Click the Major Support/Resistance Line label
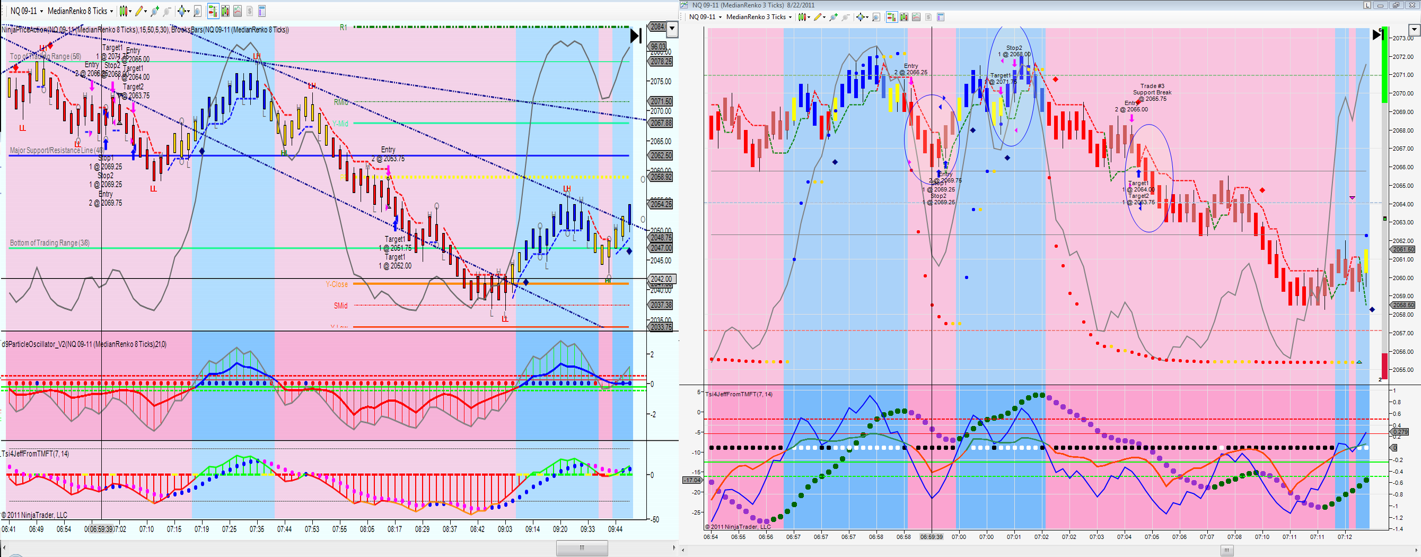This screenshot has height=557, width=1421. coord(56,150)
